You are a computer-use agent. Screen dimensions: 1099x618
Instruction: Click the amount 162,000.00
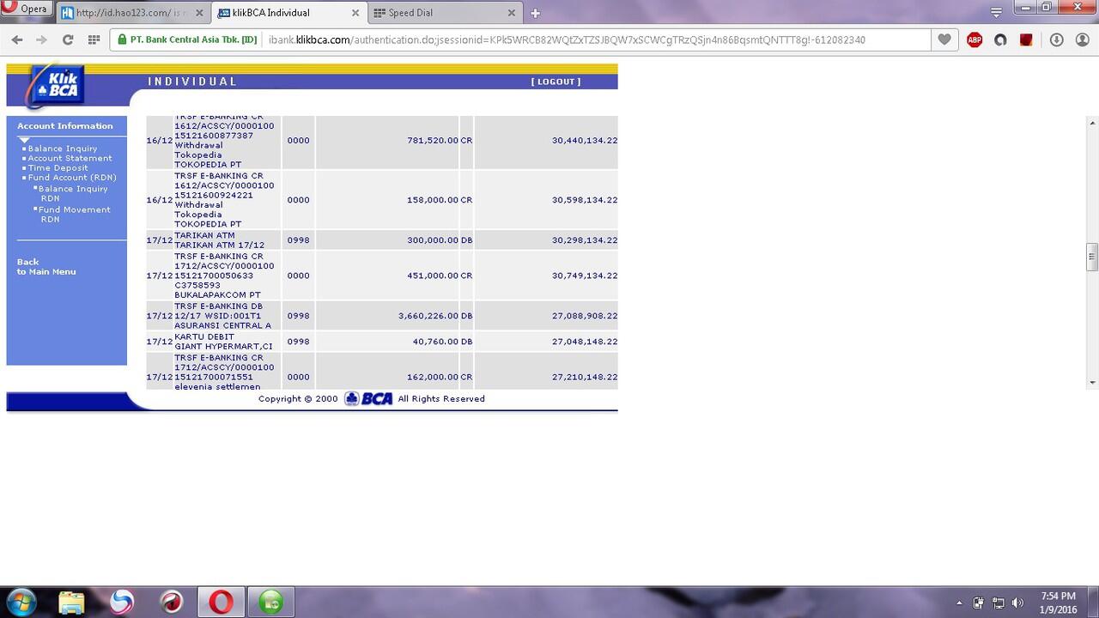pyautogui.click(x=433, y=377)
